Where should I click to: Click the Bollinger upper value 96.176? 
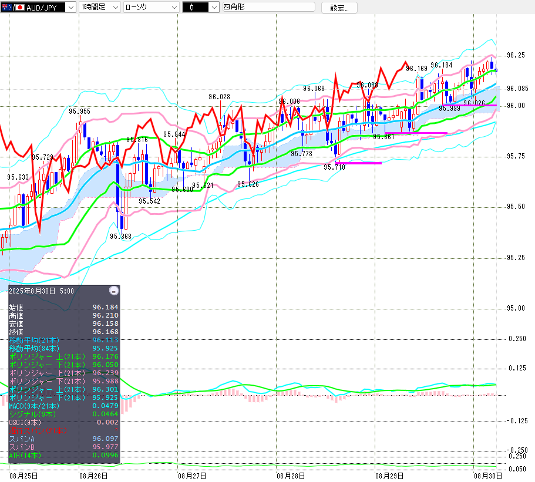pos(106,356)
